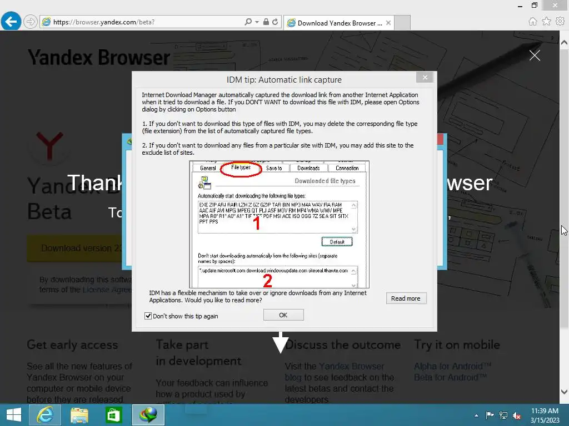This screenshot has width=569, height=426.
Task: Click the Action Center flag tray icon
Action: 490,415
